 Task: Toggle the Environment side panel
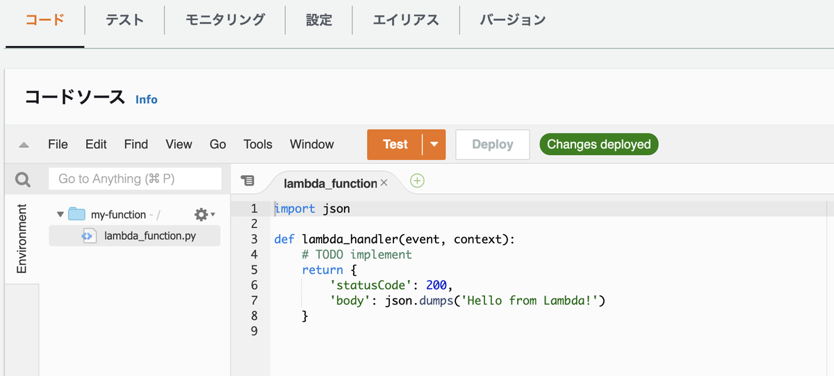22,238
